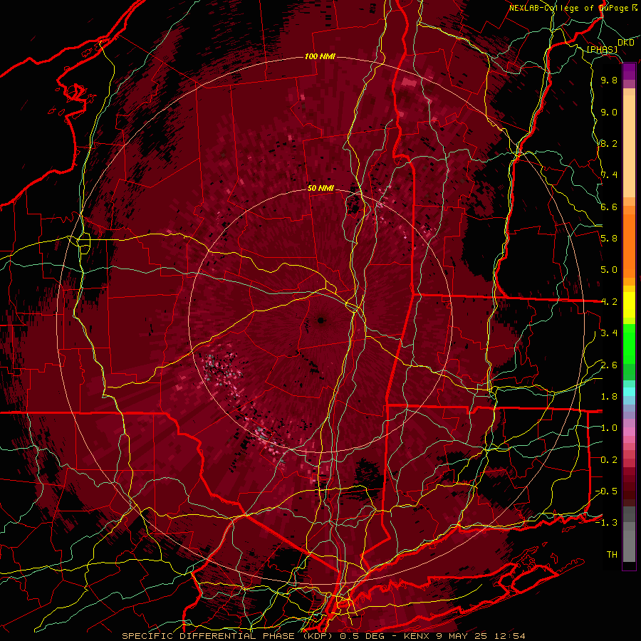Click the KENX station identifier in the caption

(x=417, y=636)
